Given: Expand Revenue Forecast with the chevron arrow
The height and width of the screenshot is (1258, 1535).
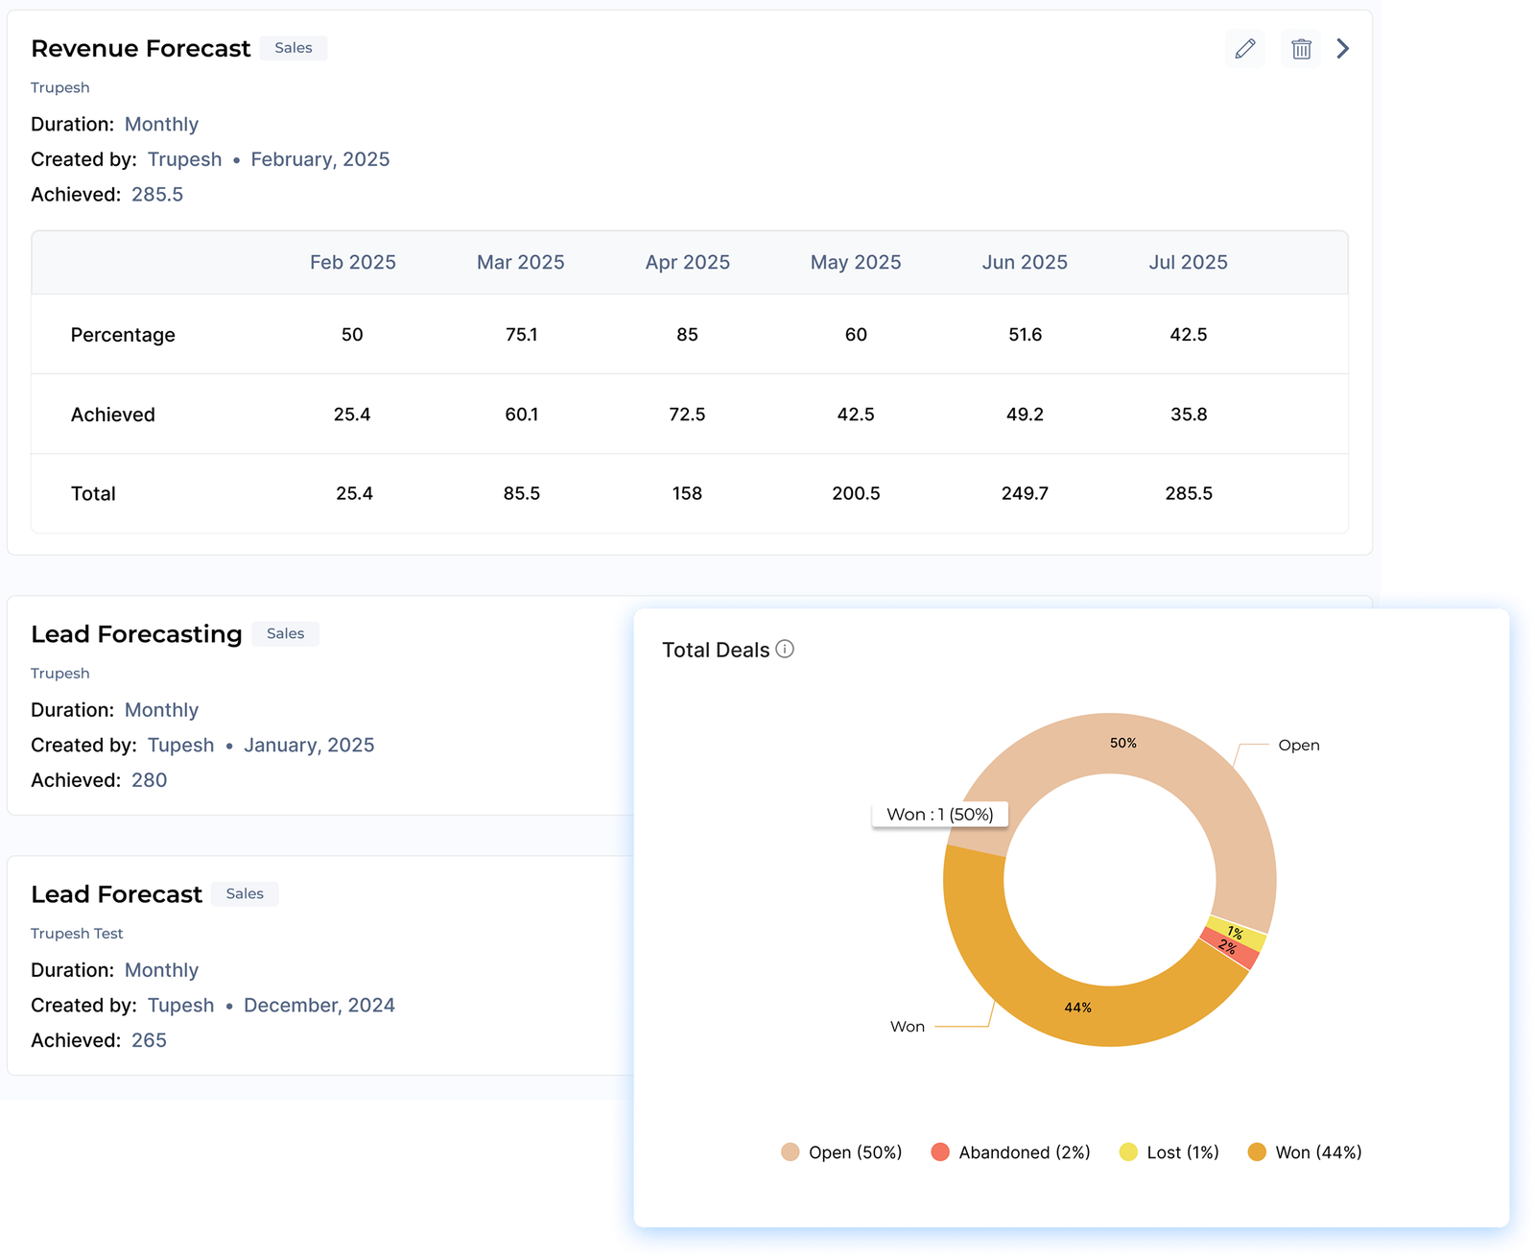Looking at the screenshot, I should (x=1343, y=49).
